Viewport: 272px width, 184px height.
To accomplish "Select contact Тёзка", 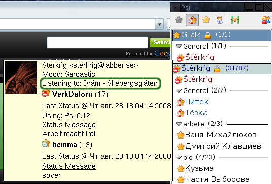I will point(196,113).
